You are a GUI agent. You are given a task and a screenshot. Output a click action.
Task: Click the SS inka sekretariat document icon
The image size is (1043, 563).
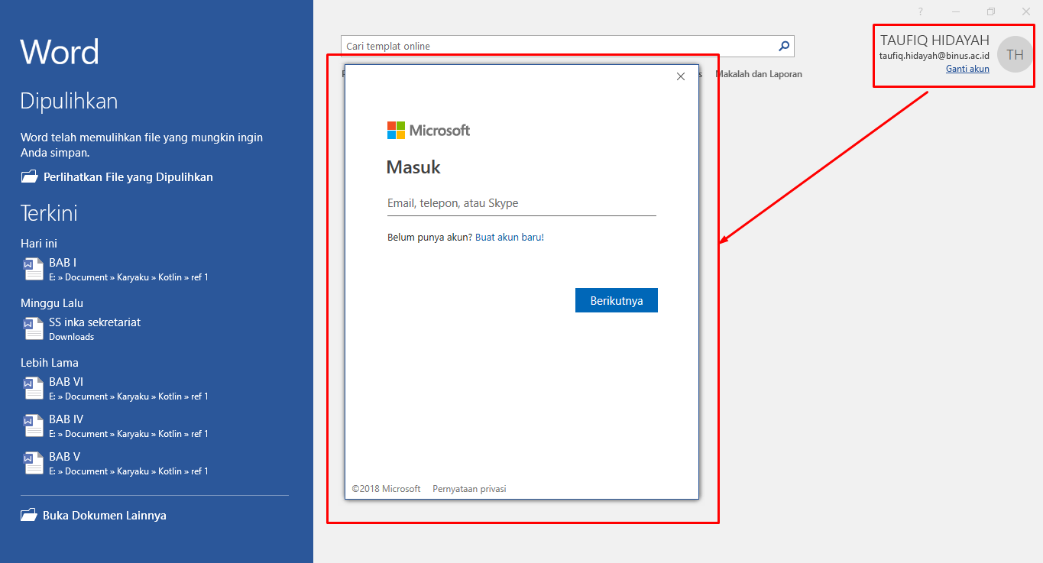tap(34, 328)
